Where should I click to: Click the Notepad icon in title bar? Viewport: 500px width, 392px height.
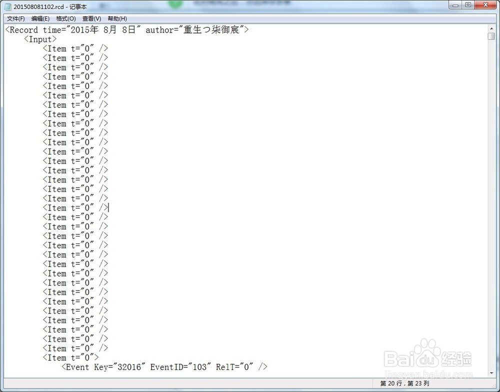(8, 6)
